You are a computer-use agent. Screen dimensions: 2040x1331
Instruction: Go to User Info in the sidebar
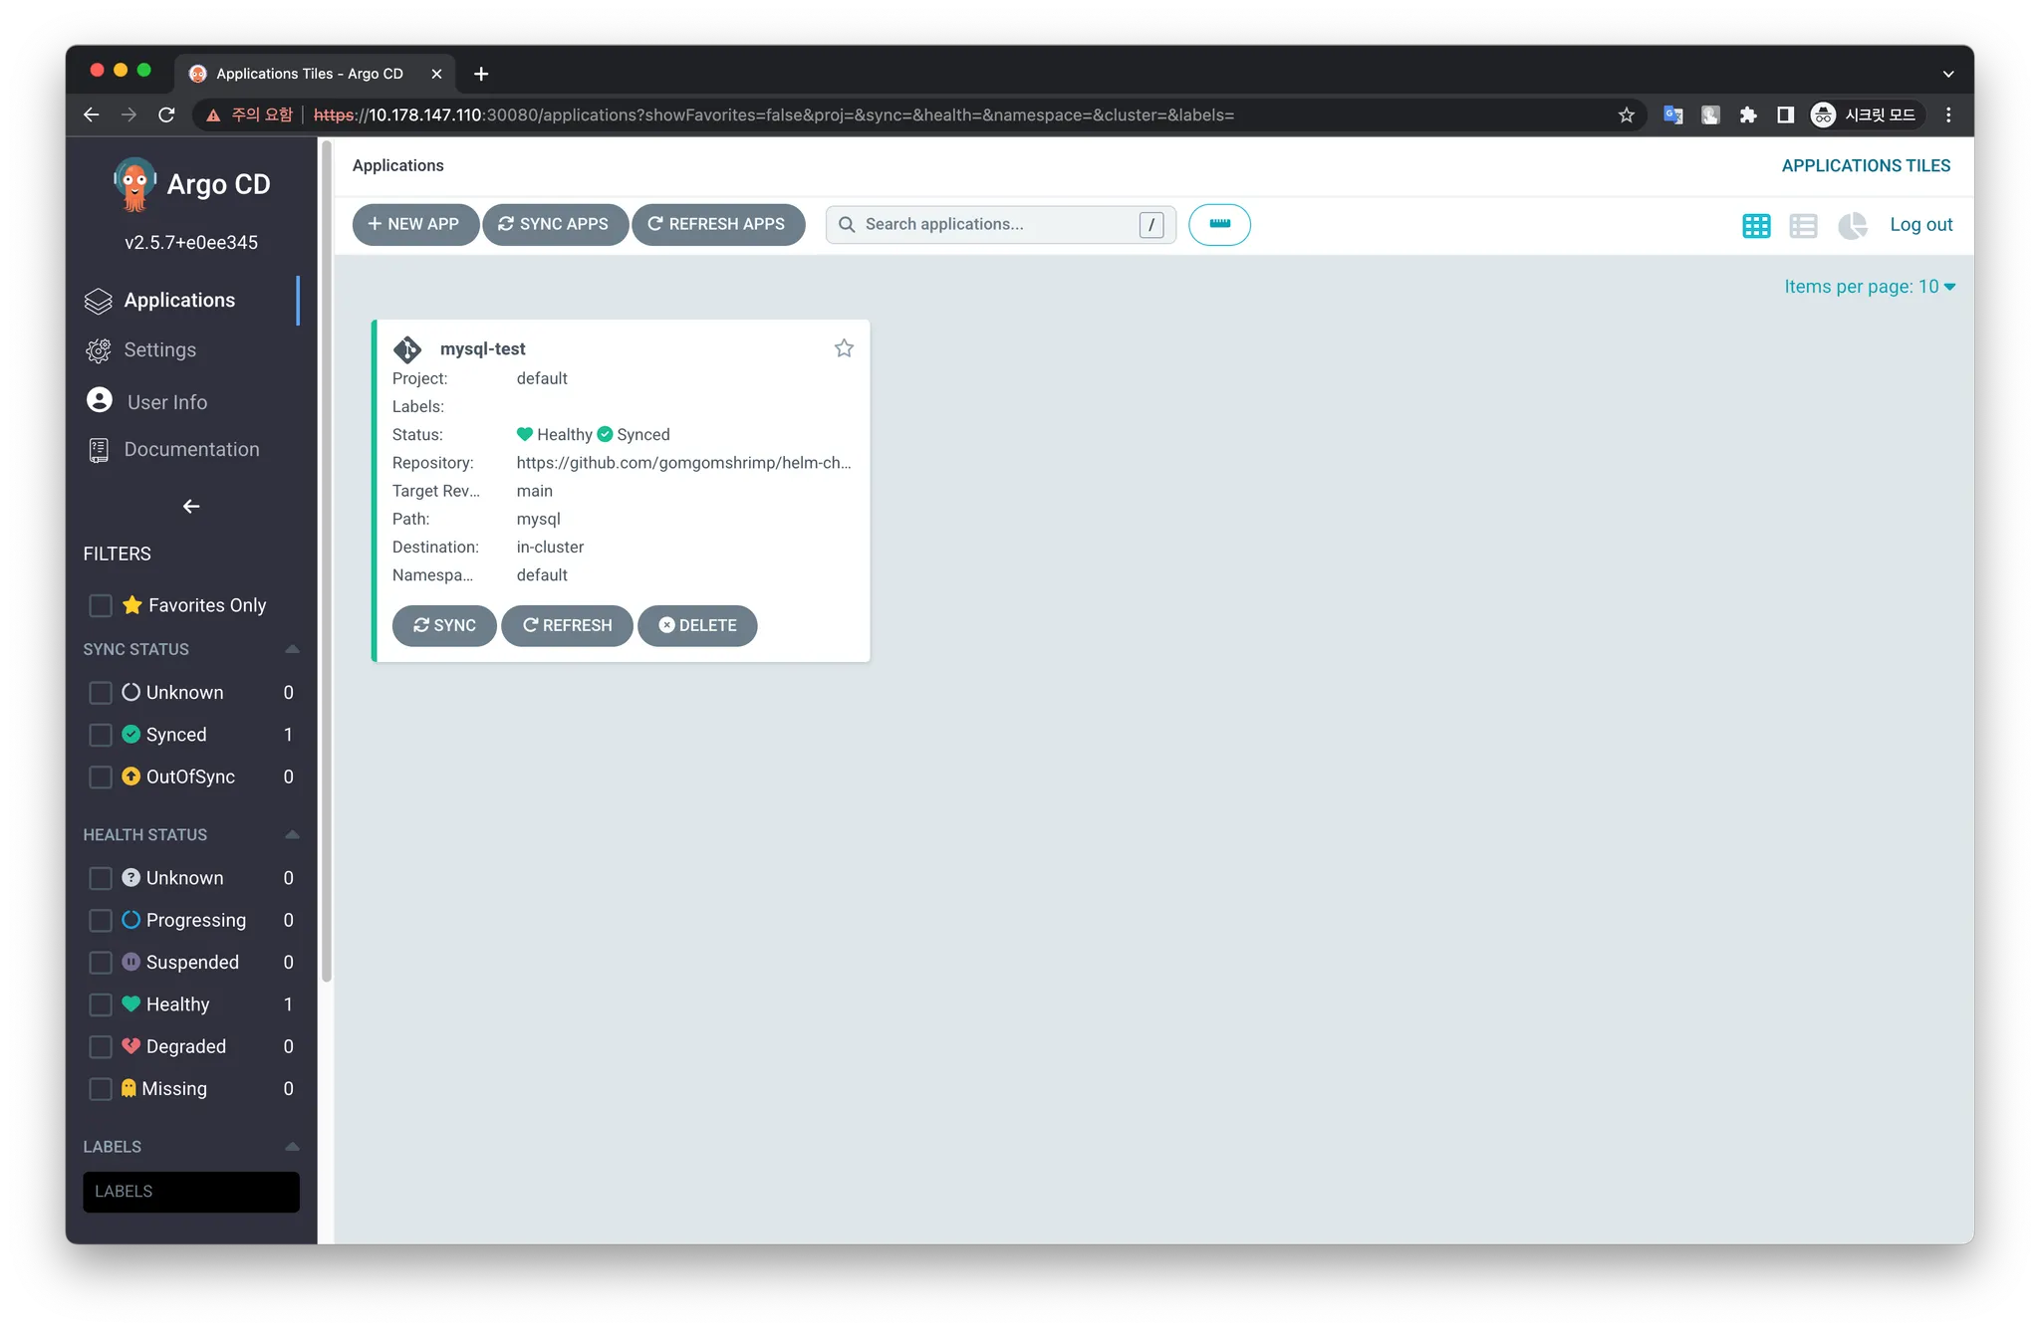166,402
